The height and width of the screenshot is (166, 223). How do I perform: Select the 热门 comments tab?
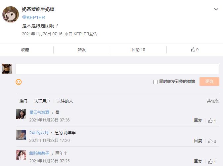tap(23, 101)
